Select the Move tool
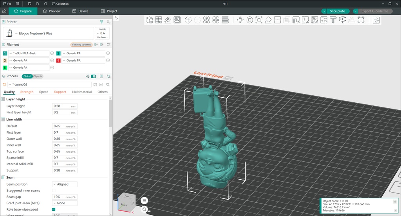The width and height of the screenshot is (401, 216). [x=240, y=20]
